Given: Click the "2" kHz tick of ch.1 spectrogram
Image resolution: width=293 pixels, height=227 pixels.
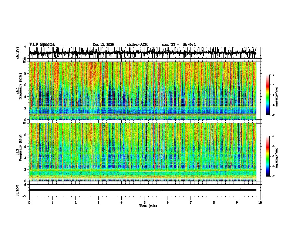Looking at the screenshot, I should [x=26, y=108].
